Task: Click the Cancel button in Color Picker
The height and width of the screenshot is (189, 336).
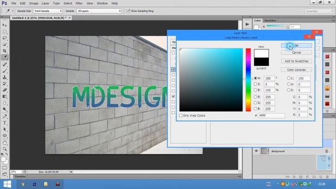Action: (x=296, y=52)
